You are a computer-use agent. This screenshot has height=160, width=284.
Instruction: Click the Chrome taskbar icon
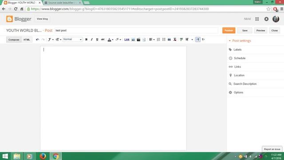click(56, 156)
